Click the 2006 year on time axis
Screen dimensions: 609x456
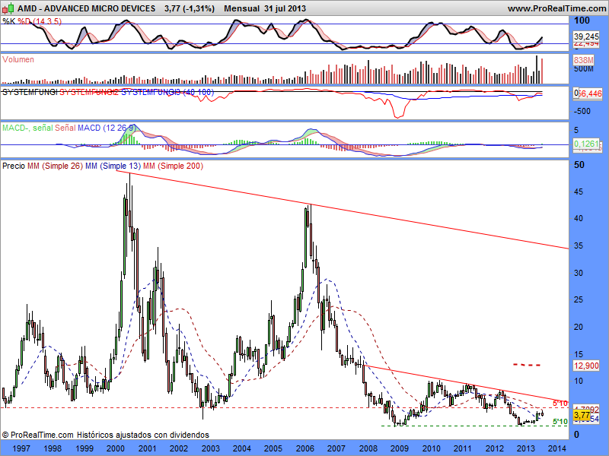point(305,448)
